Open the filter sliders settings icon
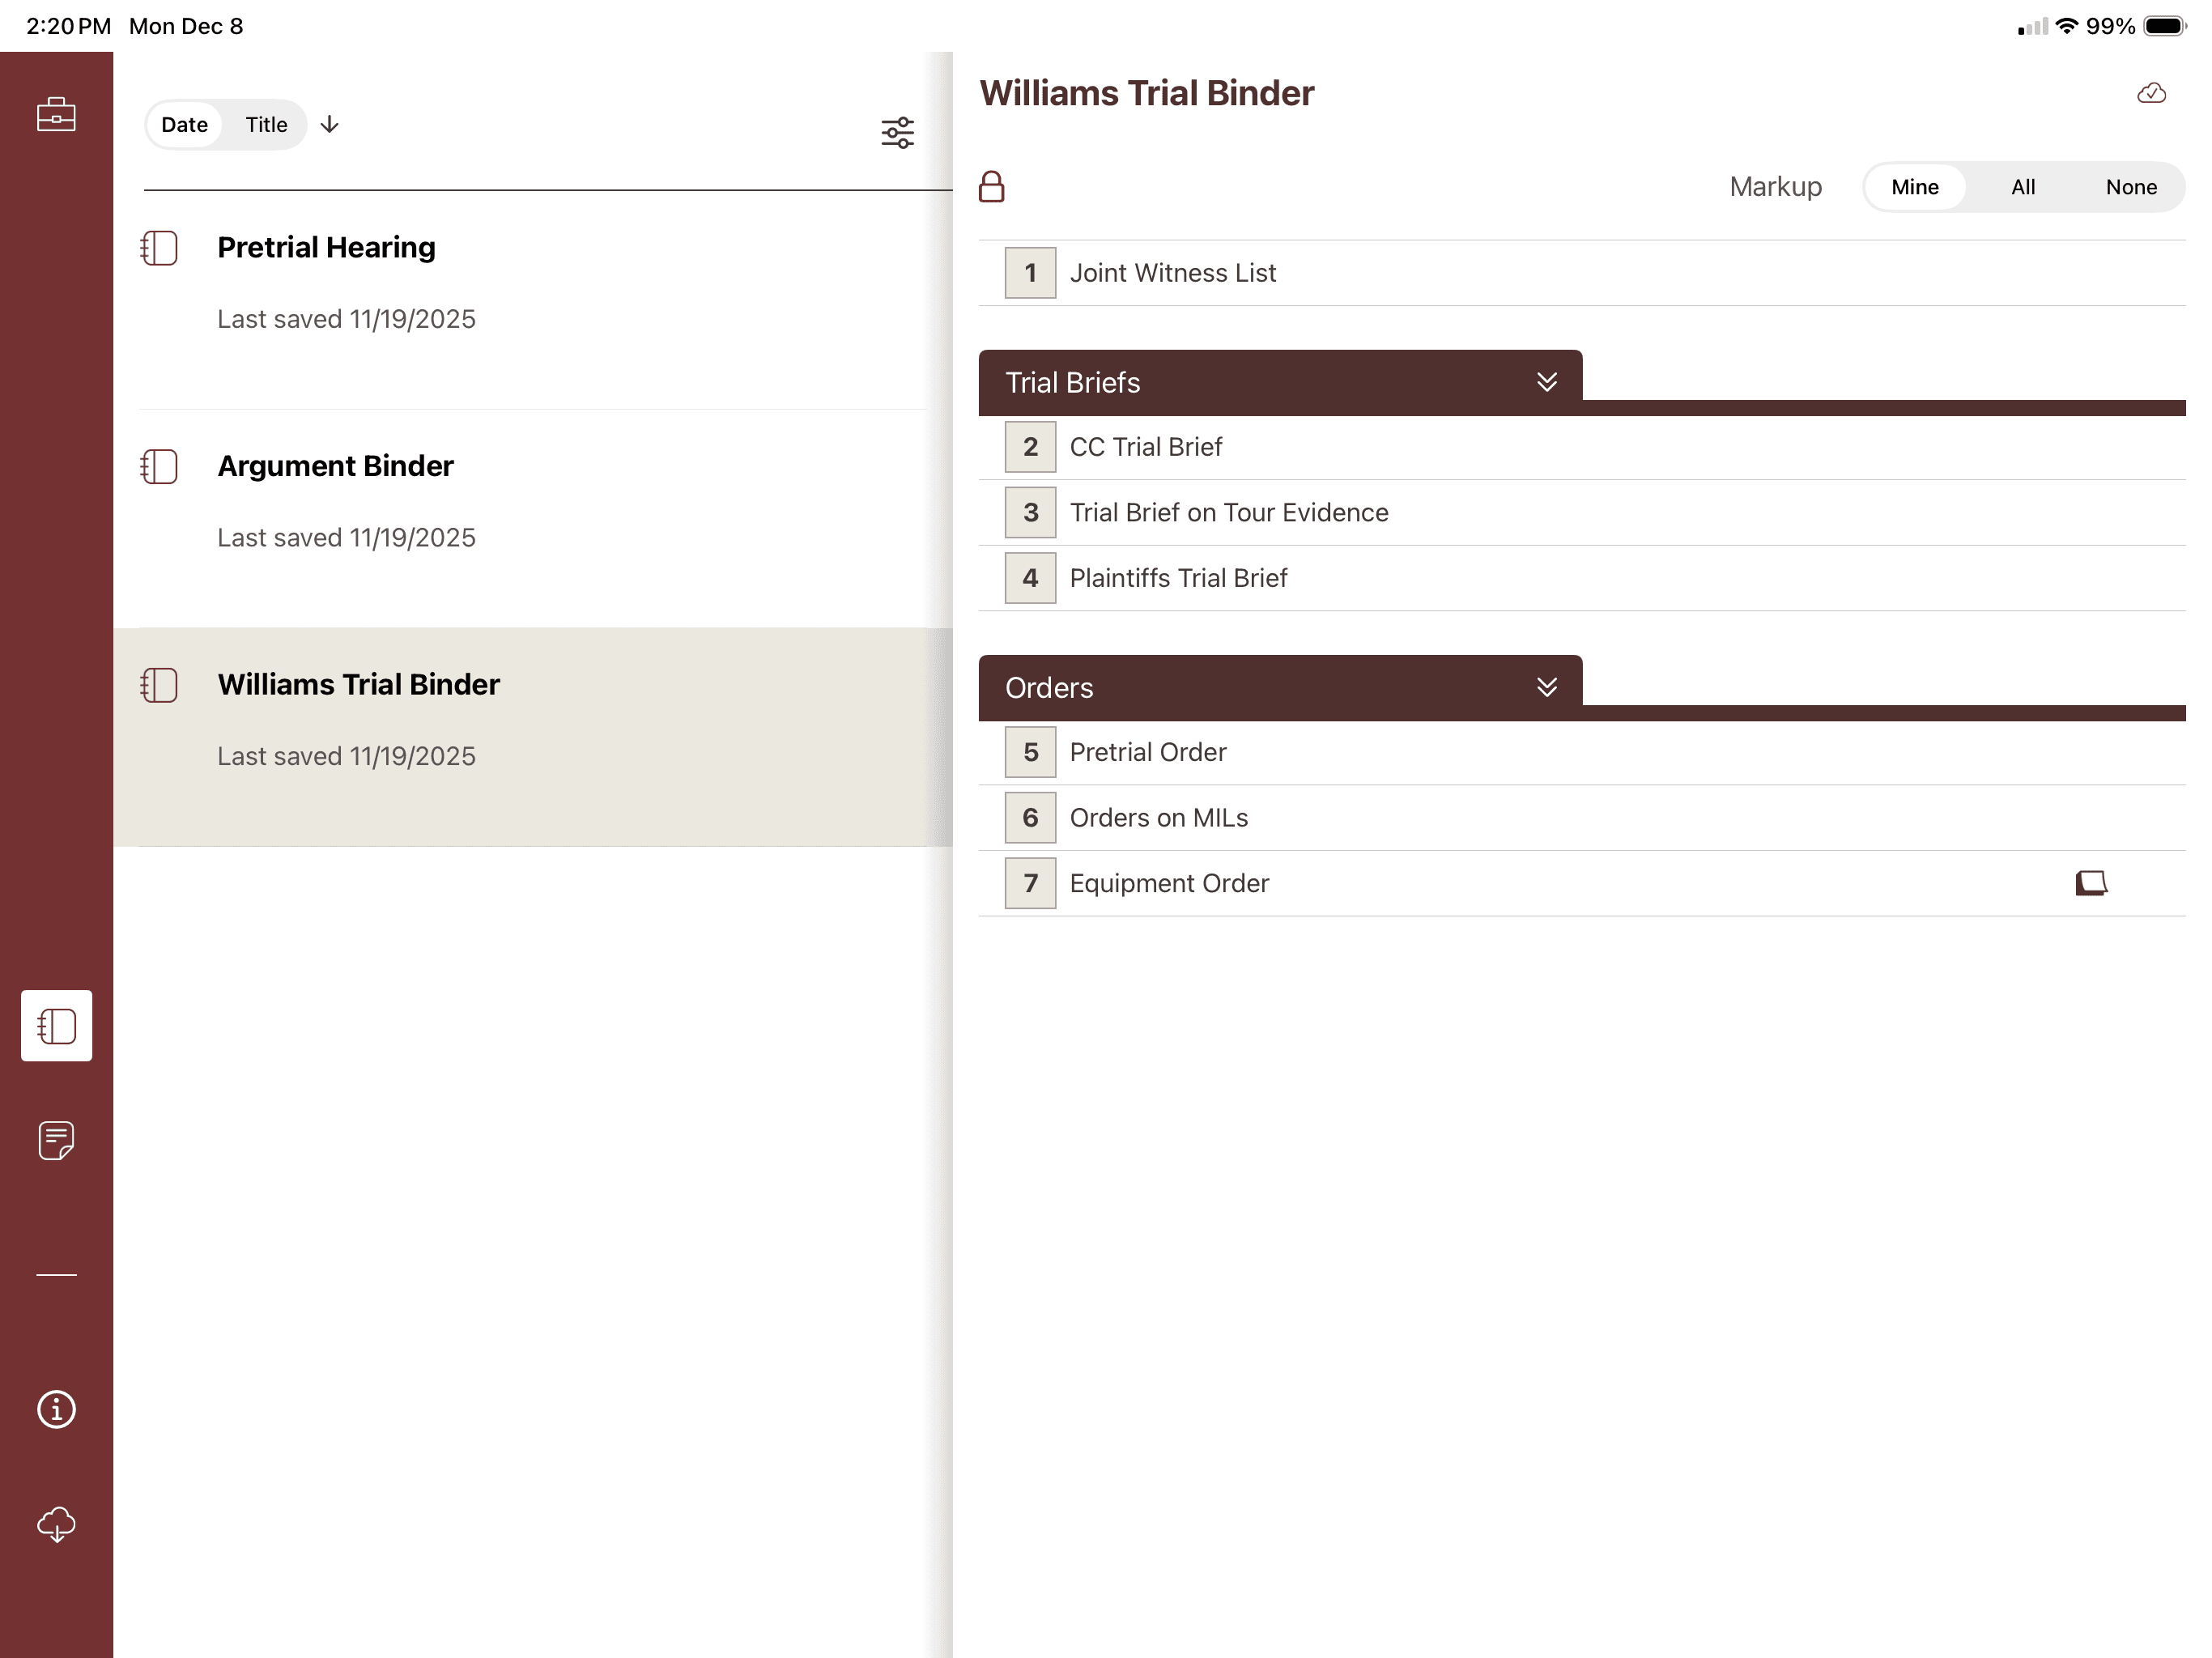This screenshot has height=1658, width=2212. click(897, 132)
